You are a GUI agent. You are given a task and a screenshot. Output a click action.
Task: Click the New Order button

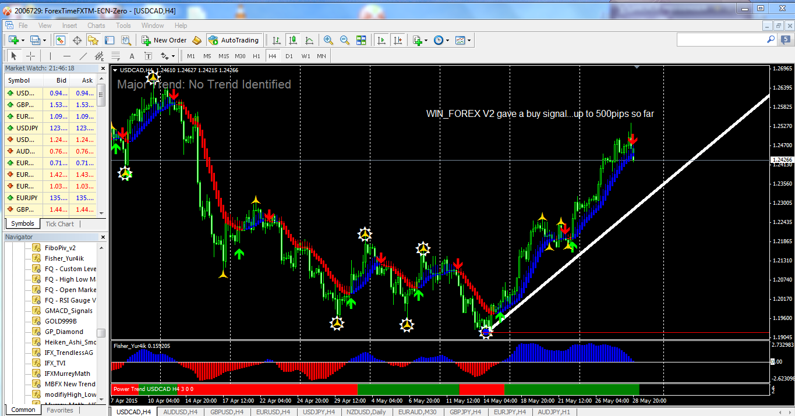[x=164, y=40]
